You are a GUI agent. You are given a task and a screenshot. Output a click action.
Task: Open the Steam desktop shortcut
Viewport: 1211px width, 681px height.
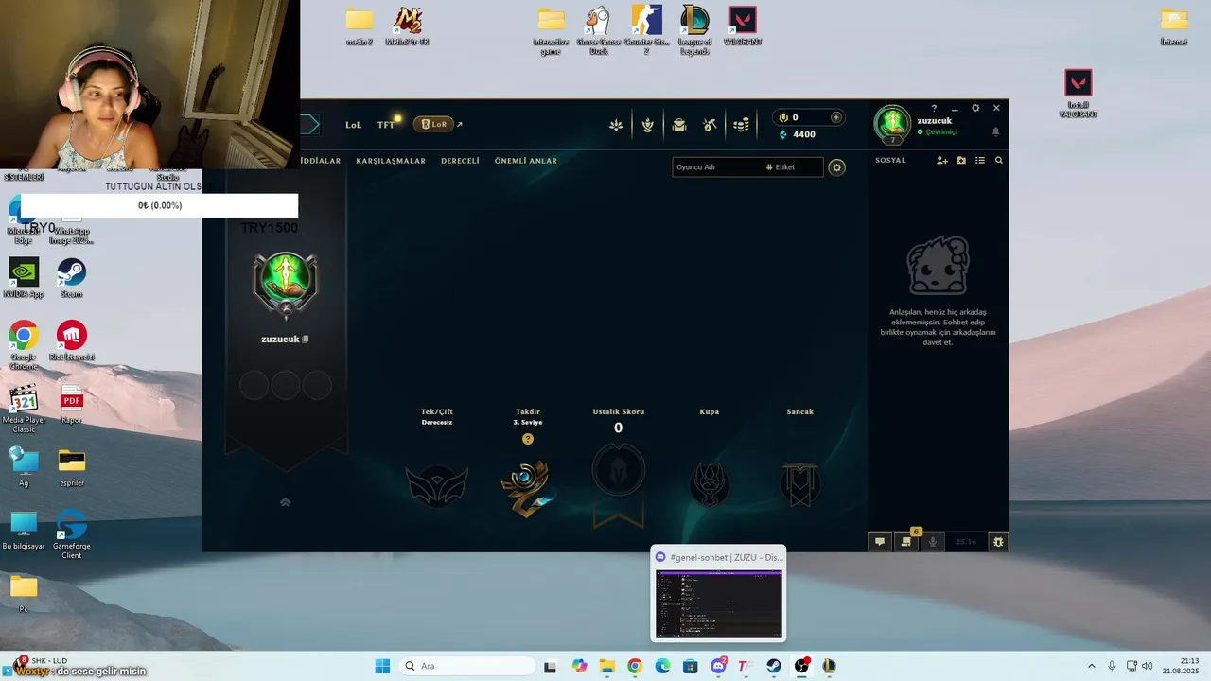tap(72, 278)
